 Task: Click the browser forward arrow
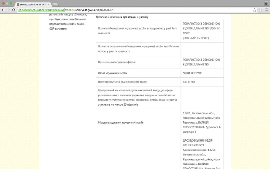8,9
